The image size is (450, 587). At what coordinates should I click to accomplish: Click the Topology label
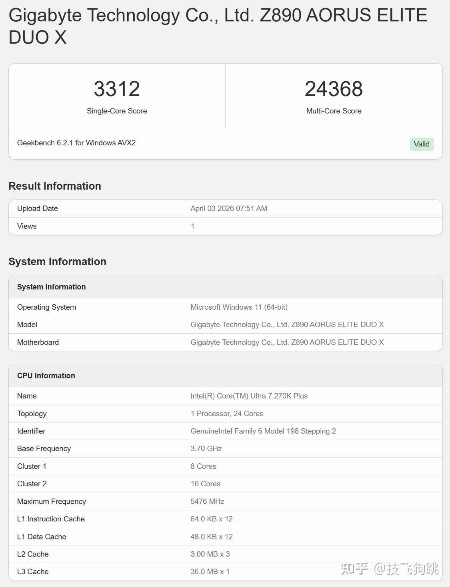coord(32,414)
